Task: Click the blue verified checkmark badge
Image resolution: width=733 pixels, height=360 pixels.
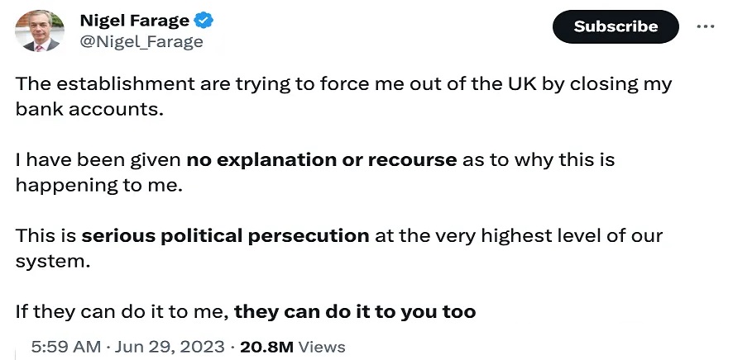Action: [202, 20]
